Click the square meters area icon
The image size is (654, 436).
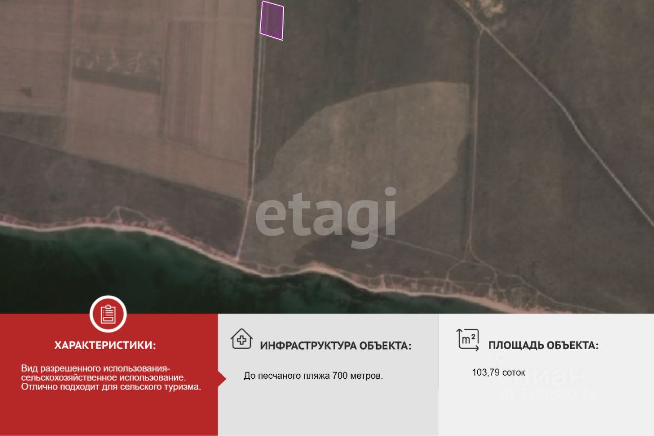pos(468,340)
